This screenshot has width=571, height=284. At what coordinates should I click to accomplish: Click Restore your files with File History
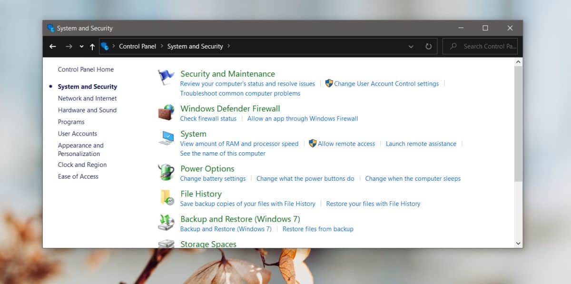point(373,204)
